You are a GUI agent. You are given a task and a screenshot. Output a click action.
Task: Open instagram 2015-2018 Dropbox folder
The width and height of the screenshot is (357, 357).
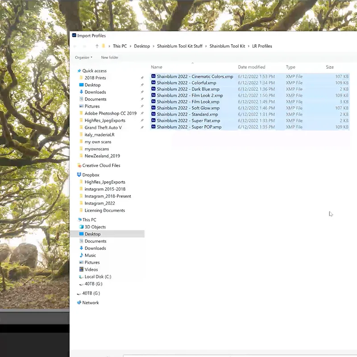tap(105, 189)
